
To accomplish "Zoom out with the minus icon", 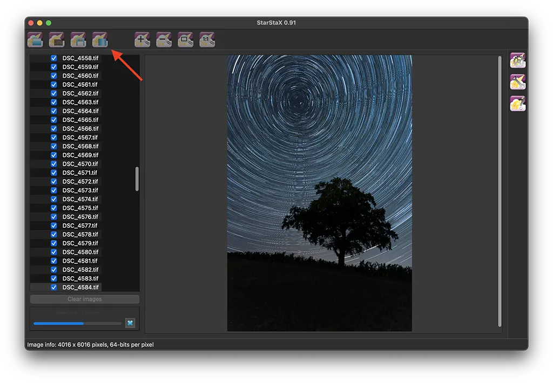I will [x=164, y=39].
